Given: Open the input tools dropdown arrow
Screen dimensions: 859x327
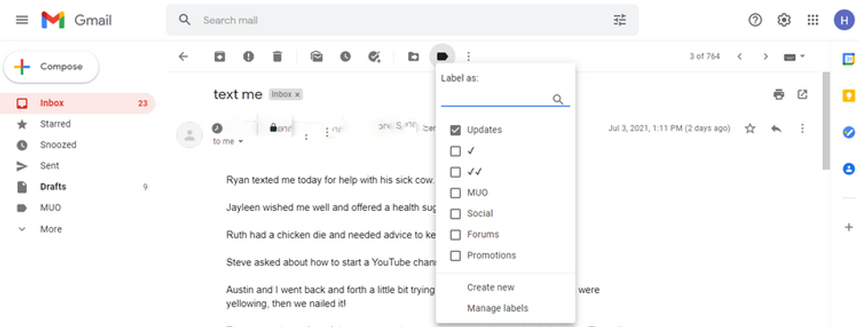Looking at the screenshot, I should tap(803, 56).
